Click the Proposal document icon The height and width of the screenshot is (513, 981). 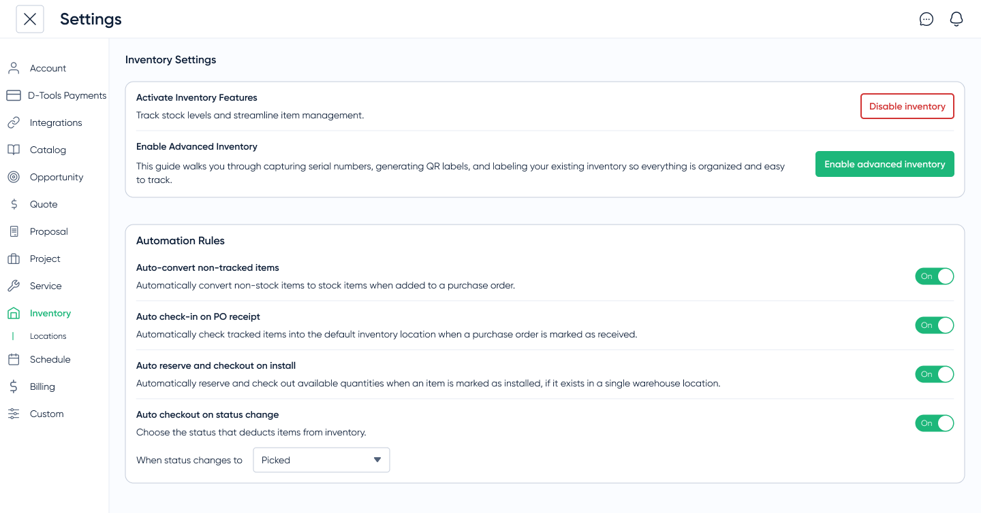pos(13,231)
